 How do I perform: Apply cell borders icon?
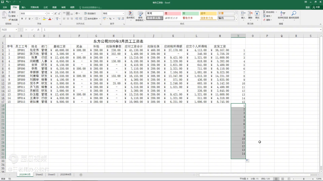pos(37,19)
